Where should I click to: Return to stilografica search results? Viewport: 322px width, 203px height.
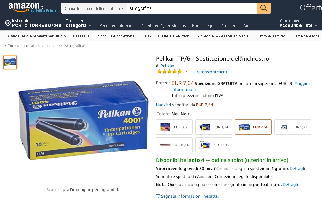click(45, 46)
